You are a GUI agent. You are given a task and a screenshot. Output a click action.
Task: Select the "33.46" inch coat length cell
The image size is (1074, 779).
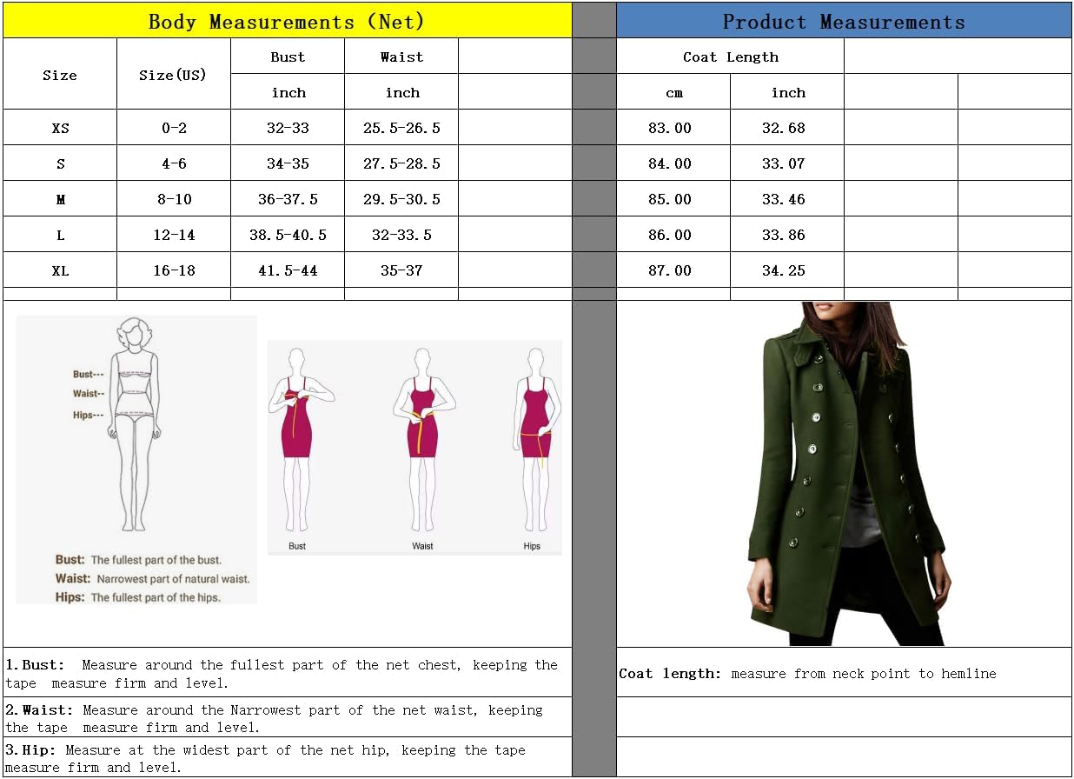(x=787, y=199)
